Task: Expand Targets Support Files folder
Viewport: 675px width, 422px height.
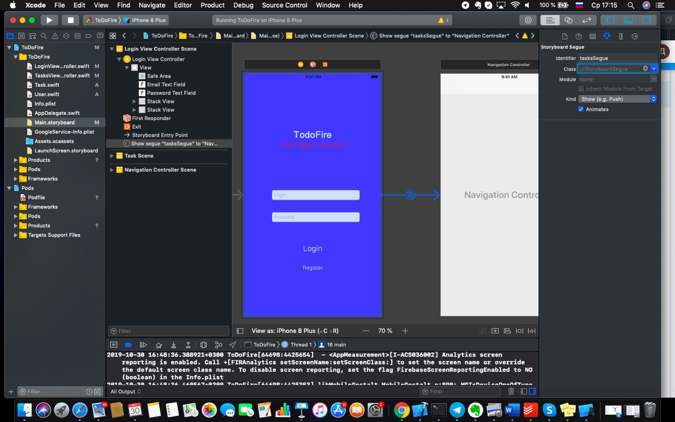Action: click(x=16, y=235)
